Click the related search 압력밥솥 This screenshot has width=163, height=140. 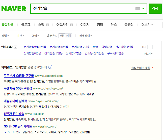107,47
